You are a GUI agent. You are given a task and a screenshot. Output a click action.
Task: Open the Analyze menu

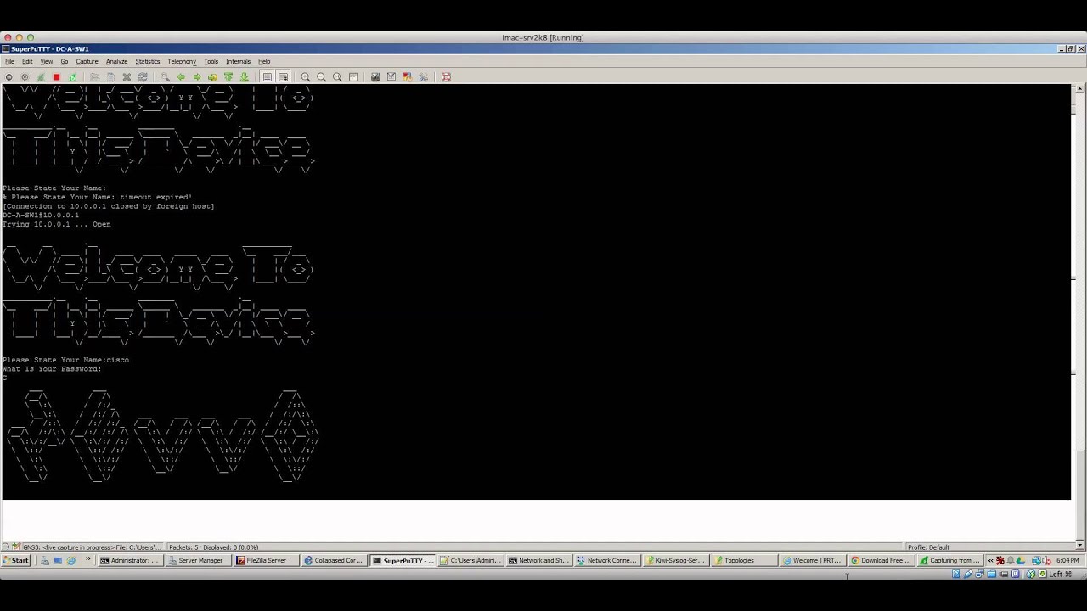[x=116, y=61]
